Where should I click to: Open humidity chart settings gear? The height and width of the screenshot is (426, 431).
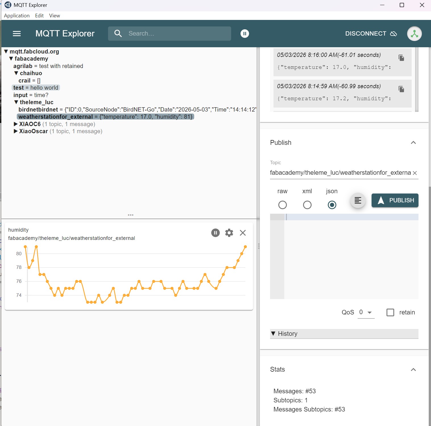(x=229, y=233)
